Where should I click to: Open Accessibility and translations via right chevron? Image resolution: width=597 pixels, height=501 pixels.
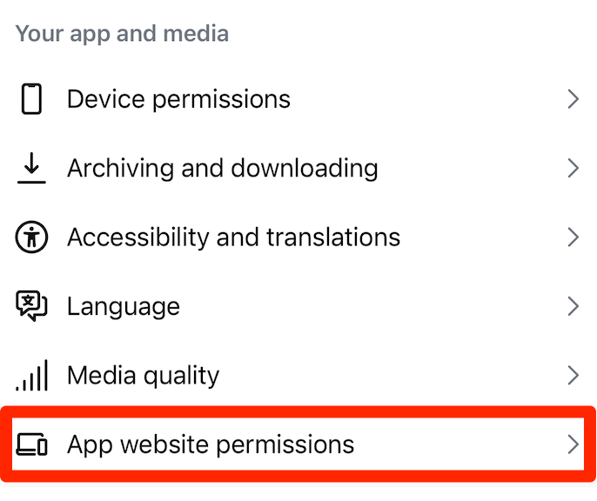point(573,237)
